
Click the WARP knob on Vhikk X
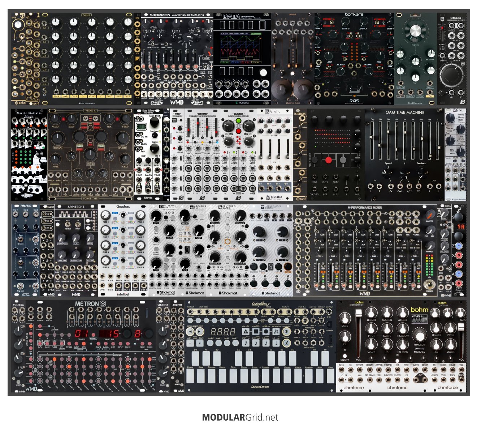[56, 119]
